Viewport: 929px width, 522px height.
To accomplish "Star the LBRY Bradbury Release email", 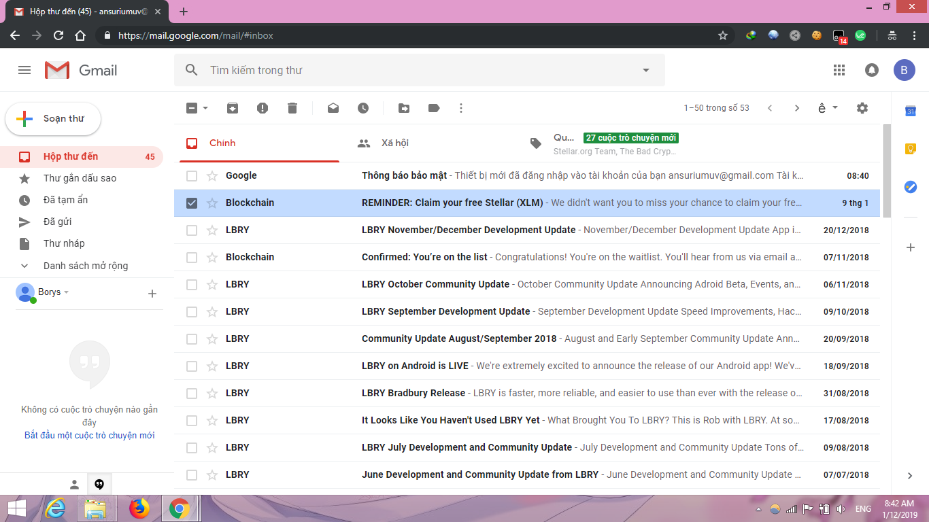I will coord(212,394).
